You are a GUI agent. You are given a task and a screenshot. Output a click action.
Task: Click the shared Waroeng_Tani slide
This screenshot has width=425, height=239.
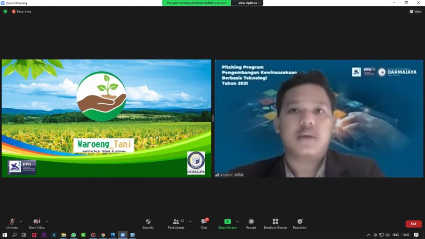[106, 118]
